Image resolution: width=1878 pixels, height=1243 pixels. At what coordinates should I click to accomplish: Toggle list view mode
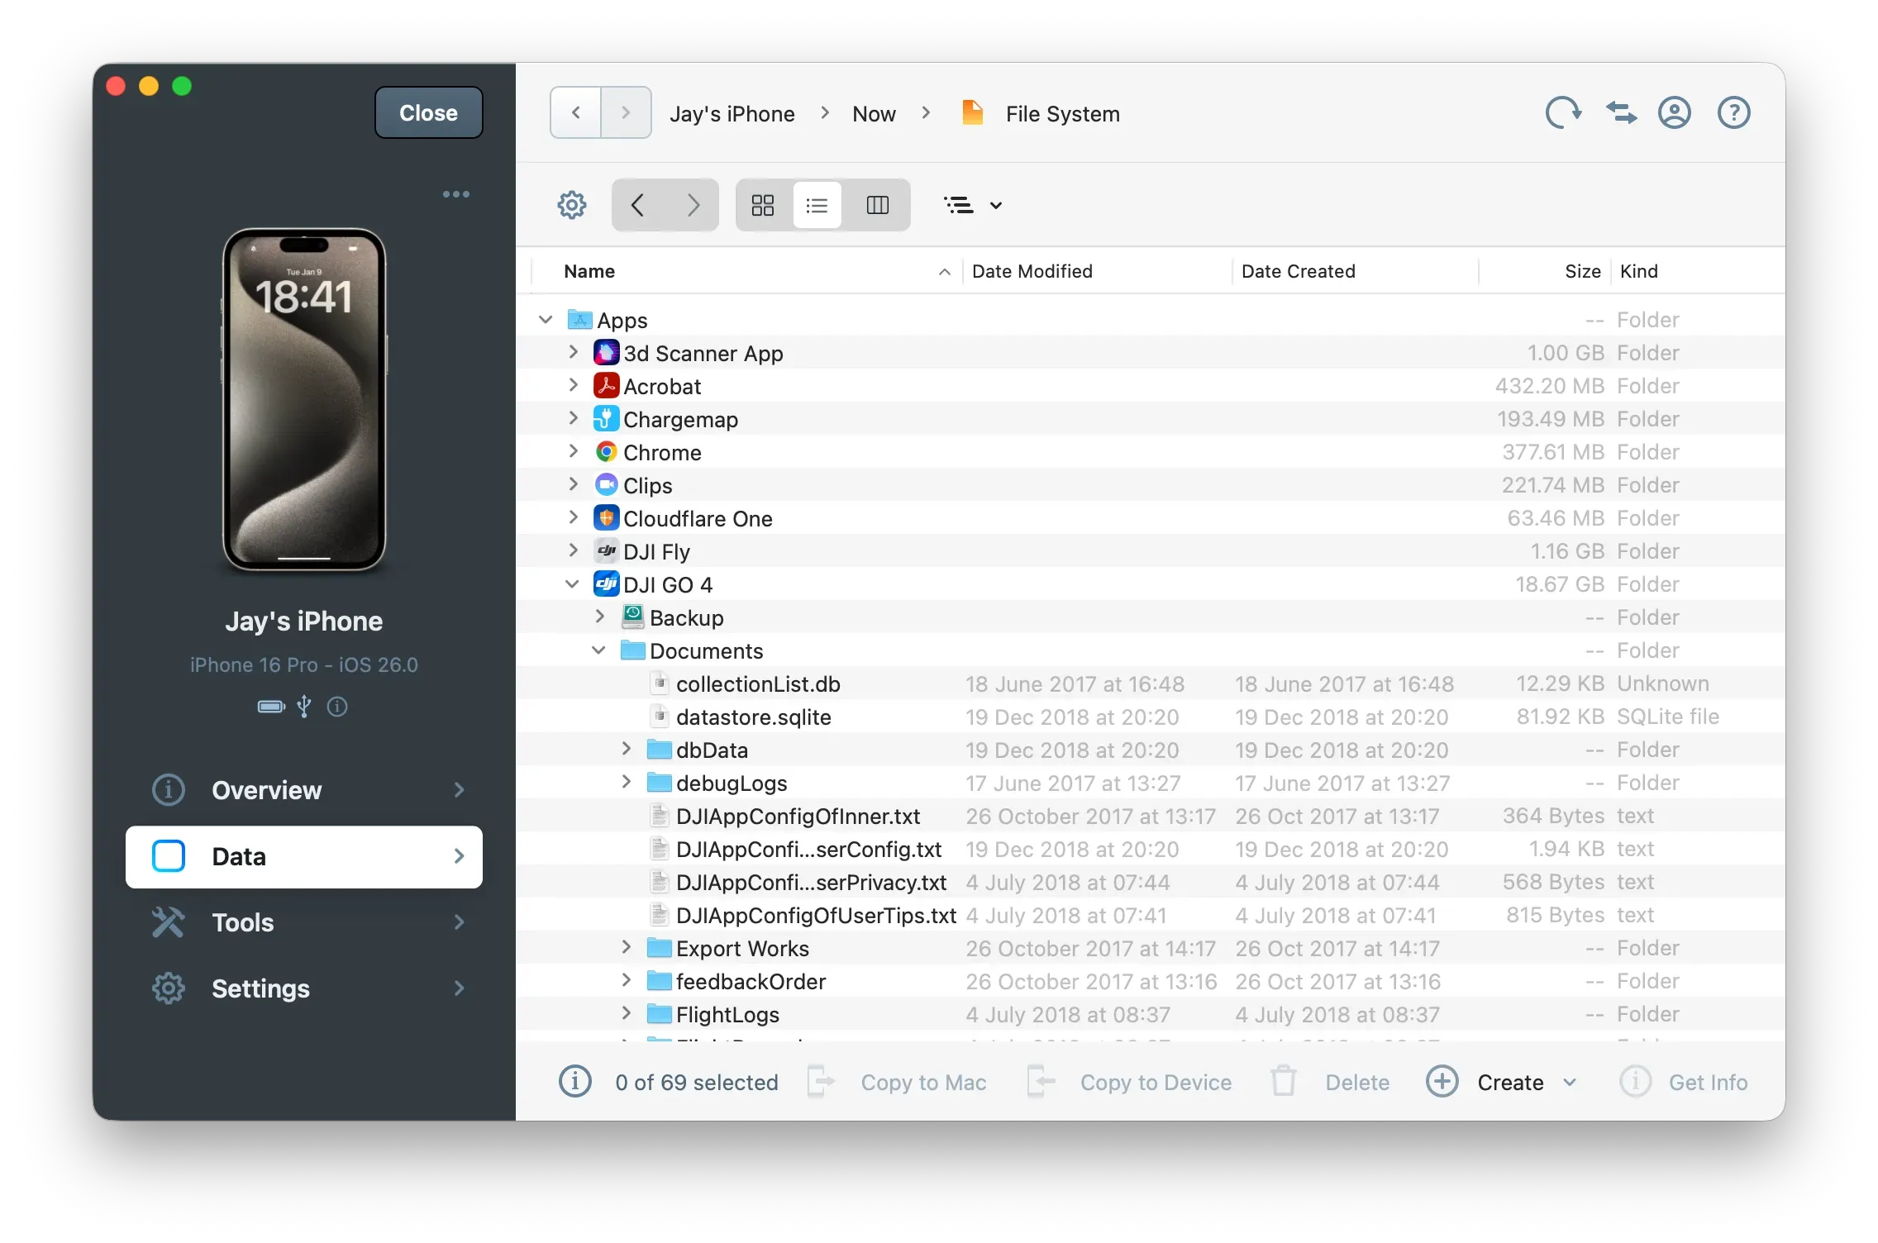[817, 205]
